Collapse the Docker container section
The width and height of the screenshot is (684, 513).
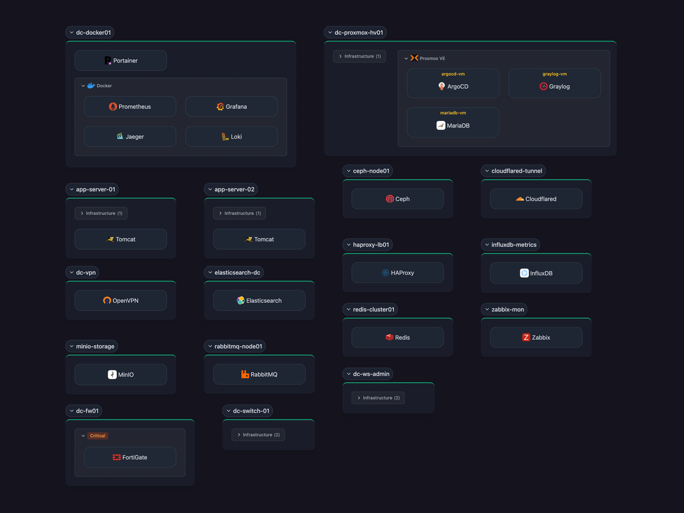[x=83, y=86]
